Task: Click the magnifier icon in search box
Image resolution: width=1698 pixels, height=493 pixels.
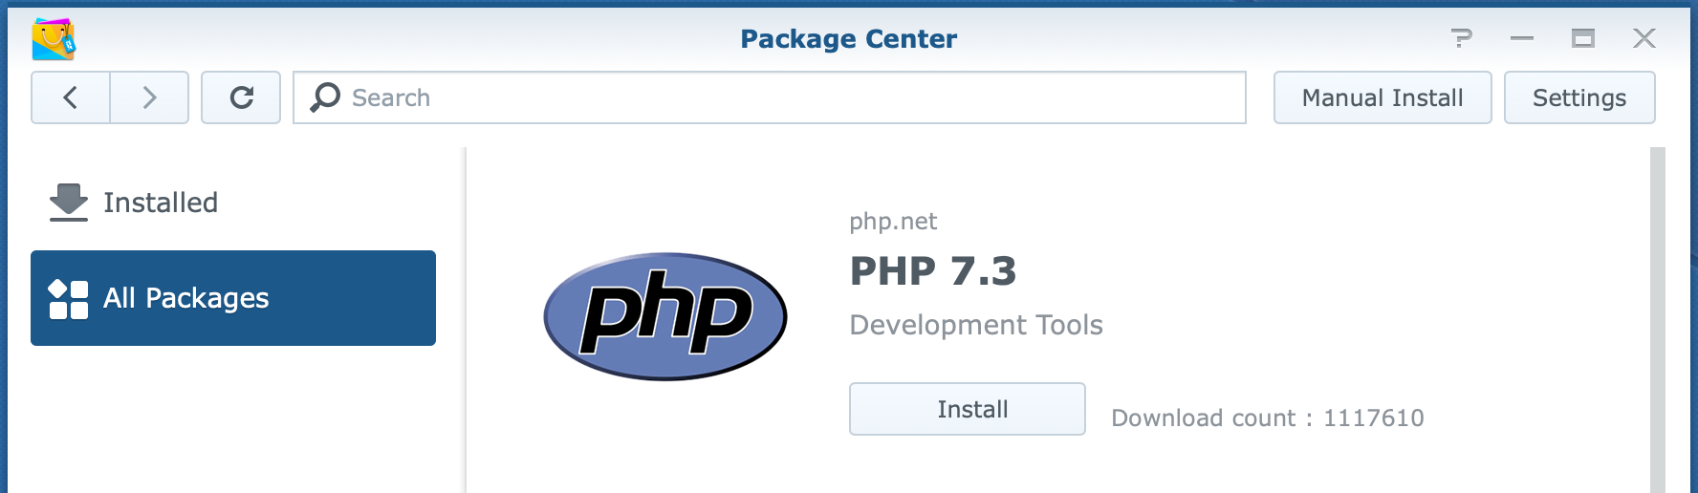Action: tap(325, 97)
